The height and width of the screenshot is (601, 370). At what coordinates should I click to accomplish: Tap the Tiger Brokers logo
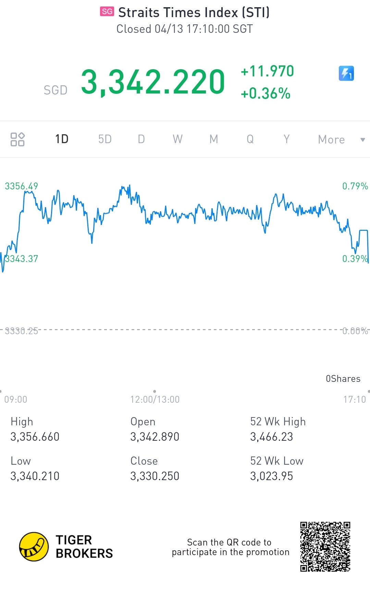pos(34,547)
